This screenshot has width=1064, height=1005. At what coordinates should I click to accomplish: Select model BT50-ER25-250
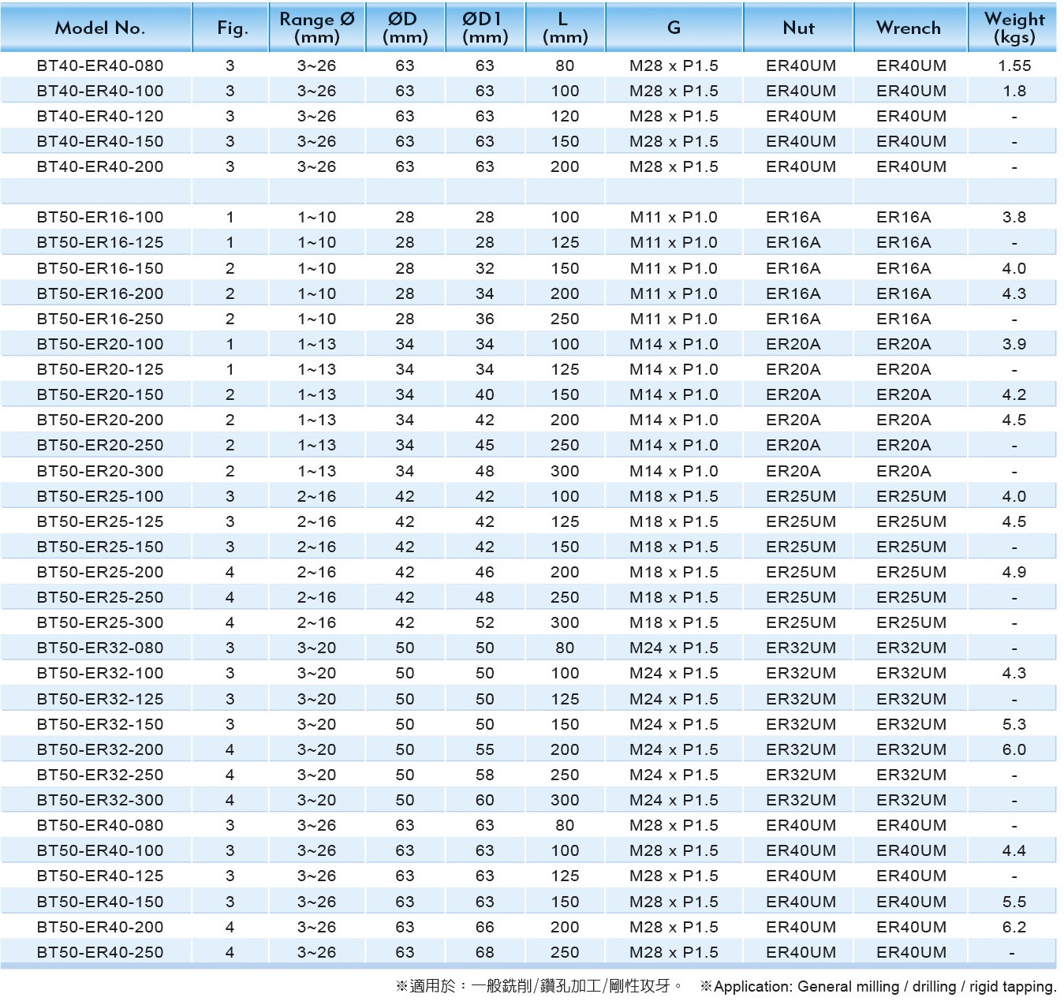[100, 597]
